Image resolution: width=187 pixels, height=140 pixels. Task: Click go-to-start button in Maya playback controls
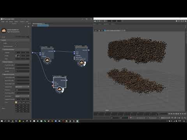click(169, 114)
